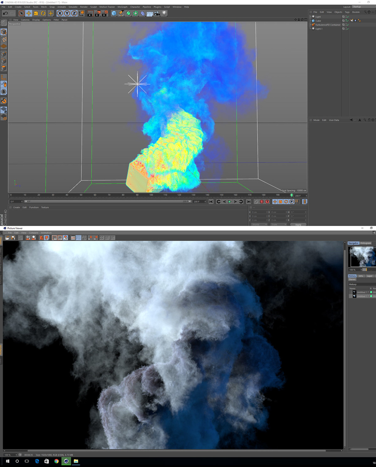Add a Light object from the toolbar
This screenshot has height=467, width=376.
(x=164, y=13)
